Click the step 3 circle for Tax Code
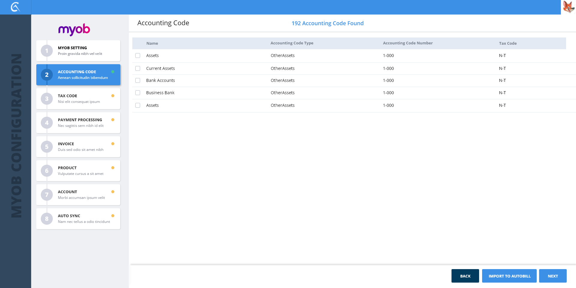Viewport: 576px width, 288px height. click(x=47, y=99)
